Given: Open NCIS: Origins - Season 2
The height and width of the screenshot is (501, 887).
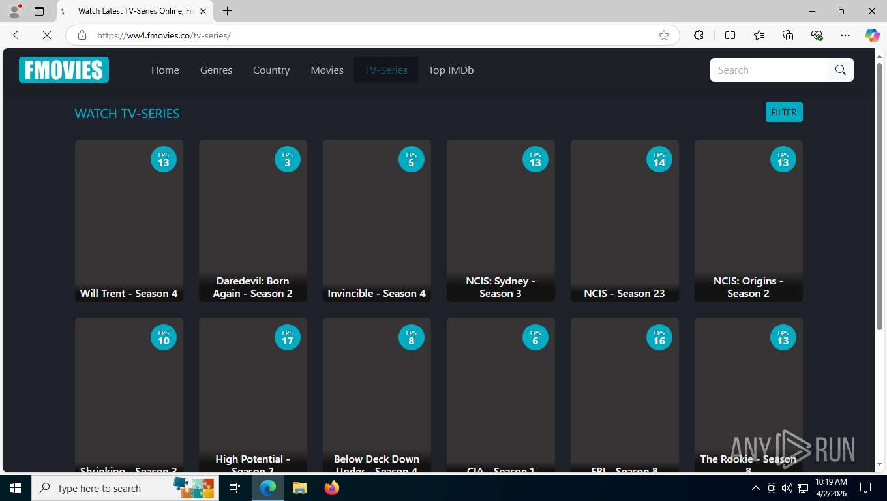Looking at the screenshot, I should [749, 220].
